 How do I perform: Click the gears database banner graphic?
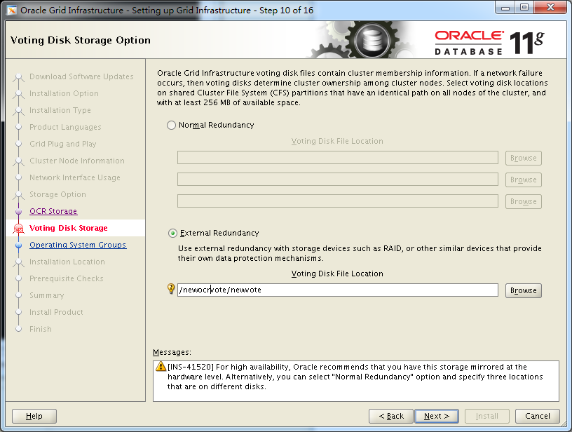point(363,40)
